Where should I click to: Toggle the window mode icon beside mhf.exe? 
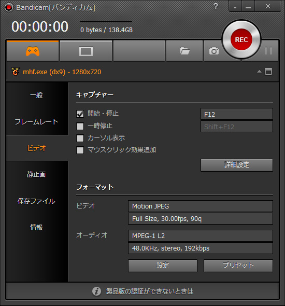pos(268,72)
